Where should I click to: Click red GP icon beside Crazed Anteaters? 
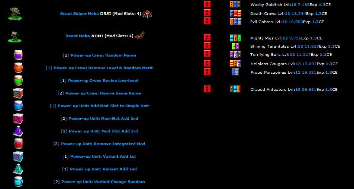click(x=207, y=89)
